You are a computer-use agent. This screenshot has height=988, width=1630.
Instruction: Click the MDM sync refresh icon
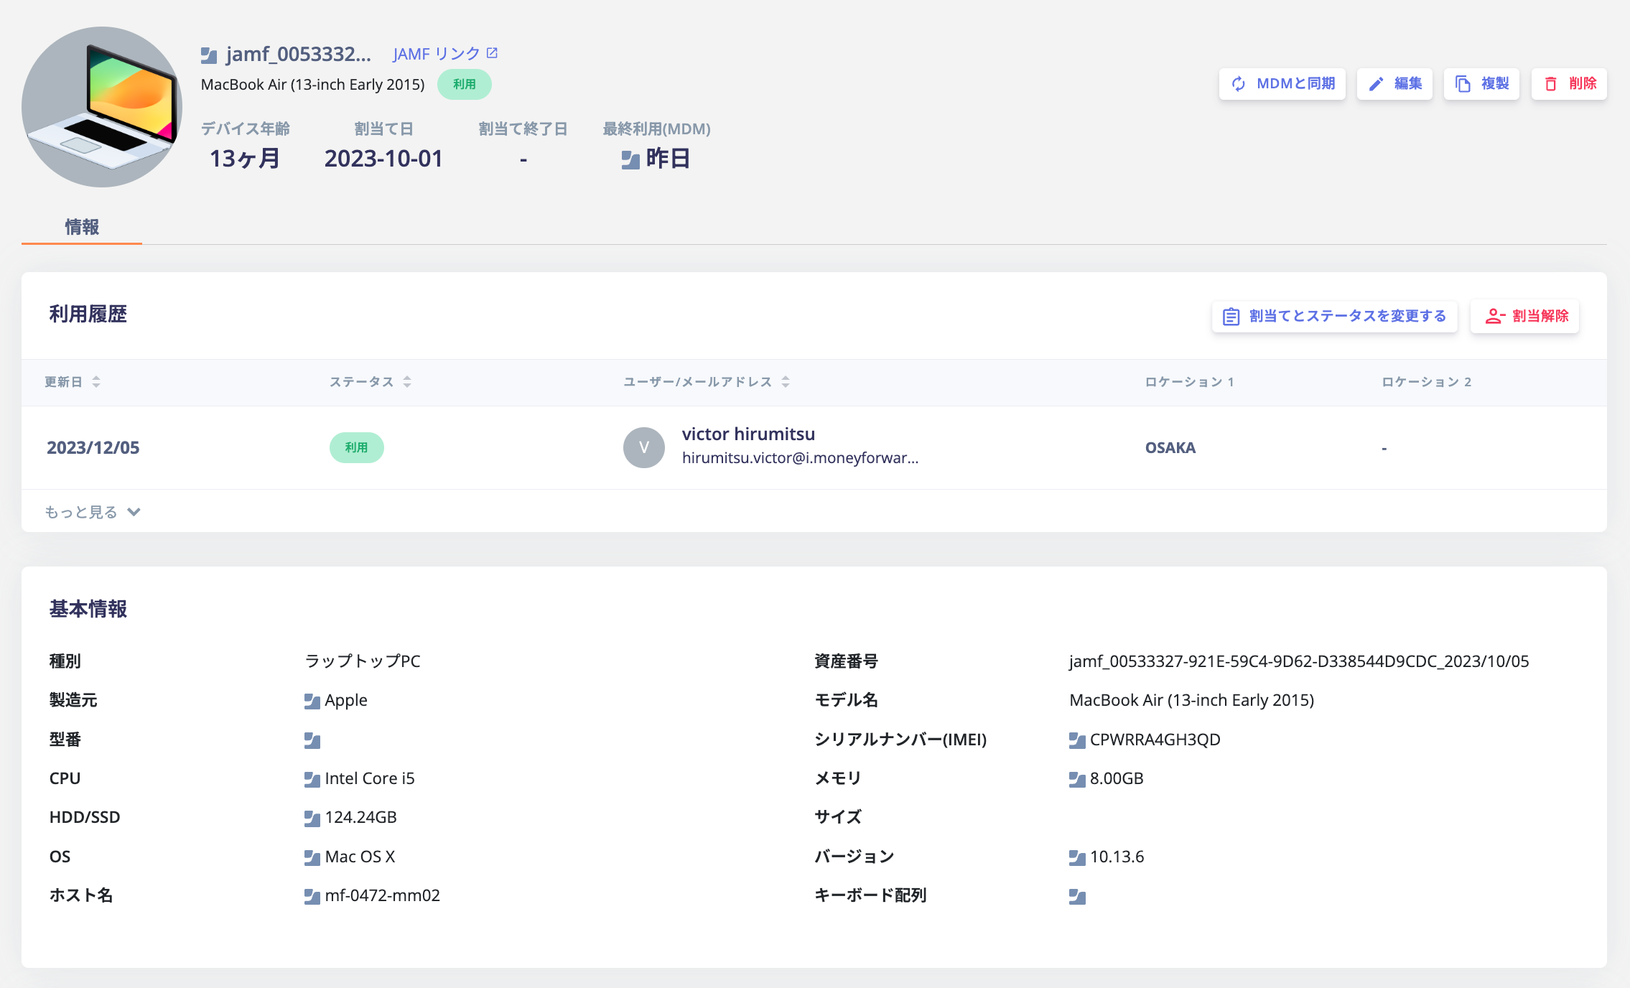[1239, 84]
